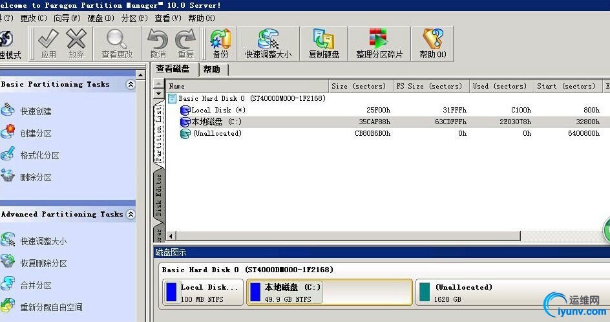Image resolution: width=610 pixels, height=322 pixels.
Task: Open 快速调整大小 toolbar icon
Action: (x=268, y=39)
